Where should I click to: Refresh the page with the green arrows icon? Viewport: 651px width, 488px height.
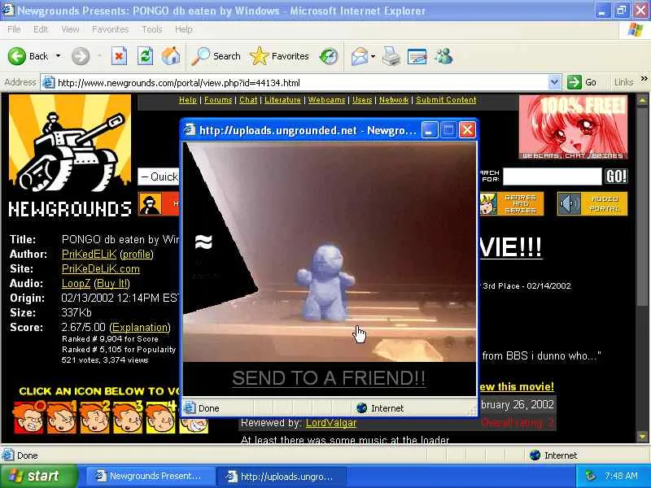click(x=145, y=56)
